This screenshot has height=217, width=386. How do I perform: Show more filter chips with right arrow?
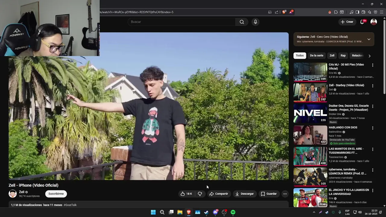point(369,56)
